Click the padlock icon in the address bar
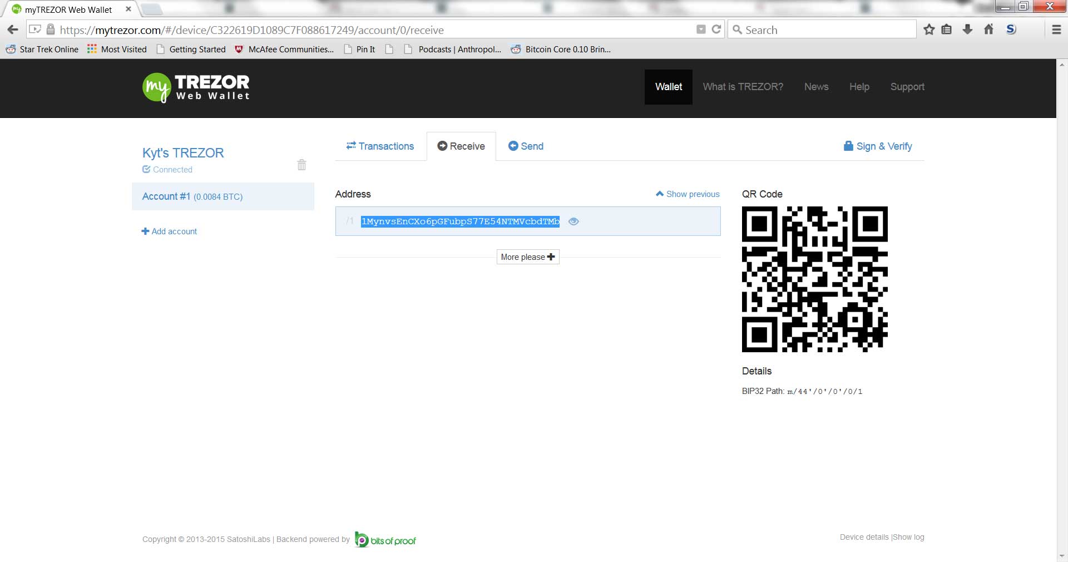Viewport: 1068px width, 562px height. pos(50,29)
